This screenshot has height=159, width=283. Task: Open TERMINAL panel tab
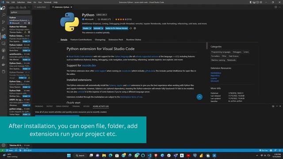tap(76, 106)
